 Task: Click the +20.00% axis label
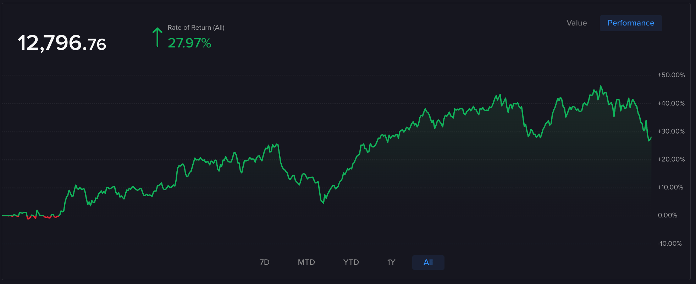click(671, 159)
